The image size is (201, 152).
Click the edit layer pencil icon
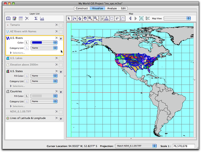tap(15, 19)
